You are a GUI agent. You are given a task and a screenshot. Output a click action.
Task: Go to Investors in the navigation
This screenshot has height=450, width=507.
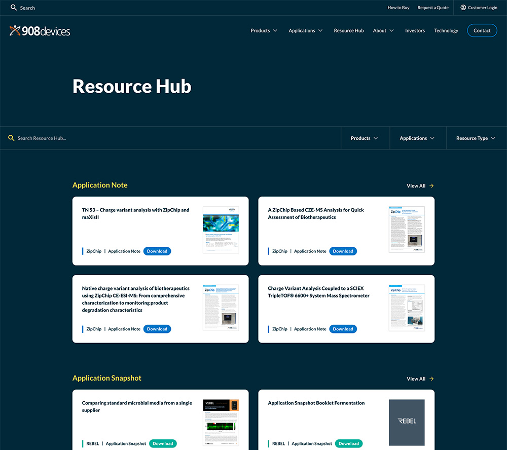click(415, 30)
